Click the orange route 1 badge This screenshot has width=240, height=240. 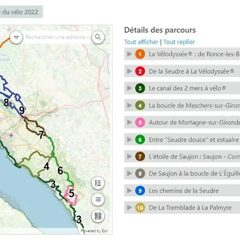pyautogui.click(x=140, y=54)
